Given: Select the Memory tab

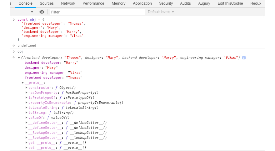Looking at the screenshot, I should click(118, 3).
